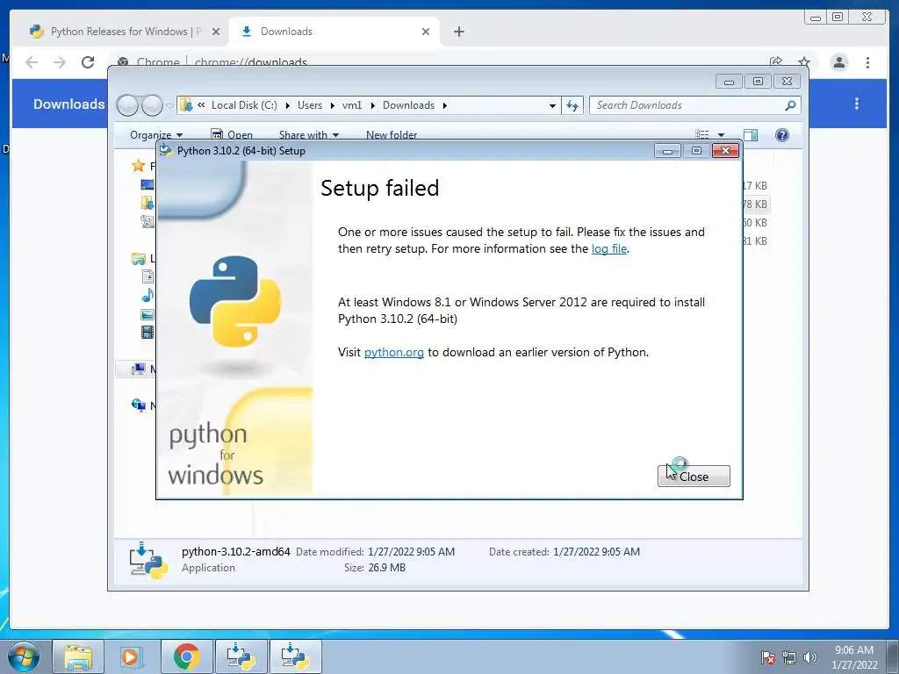Go back in Explorer navigation
Screen dimensions: 899x674
point(127,105)
